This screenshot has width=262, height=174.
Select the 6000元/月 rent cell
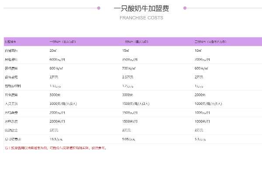point(57,60)
